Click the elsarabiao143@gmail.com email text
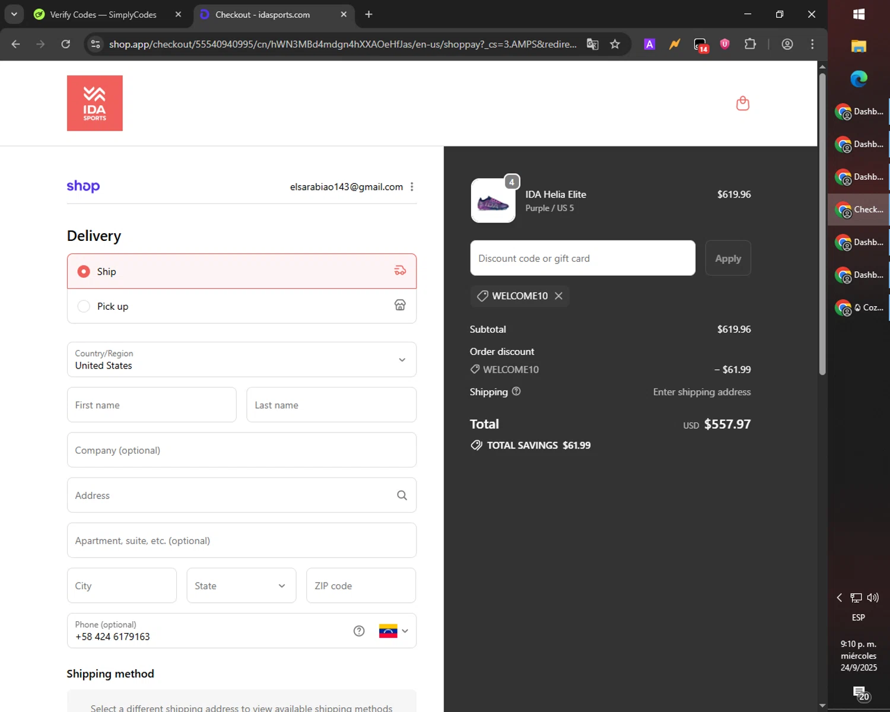The image size is (890, 712). click(347, 187)
